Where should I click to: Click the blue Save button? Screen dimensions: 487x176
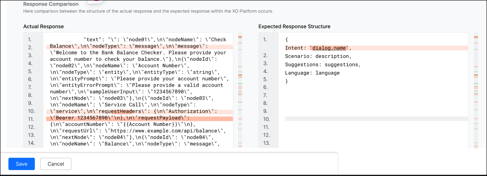coord(21,164)
